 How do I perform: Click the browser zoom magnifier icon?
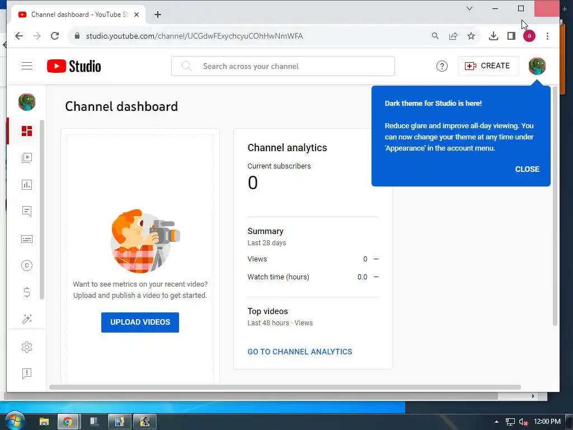(x=435, y=36)
